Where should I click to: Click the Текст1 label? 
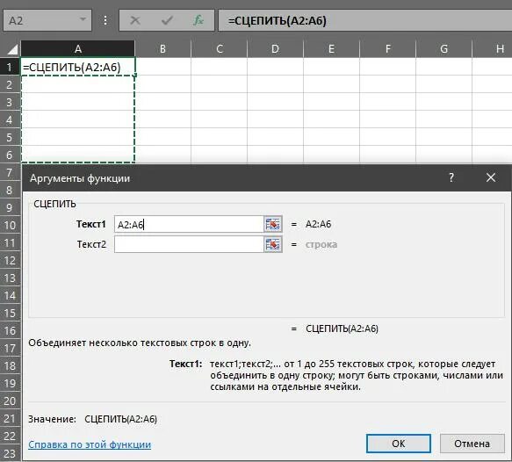(x=91, y=224)
